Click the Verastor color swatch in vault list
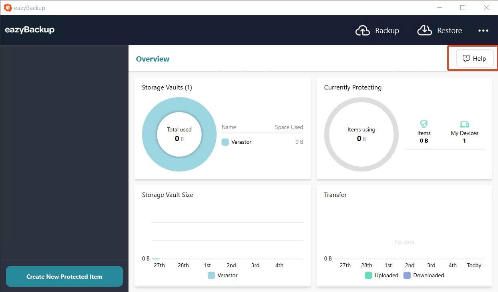 click(x=225, y=142)
